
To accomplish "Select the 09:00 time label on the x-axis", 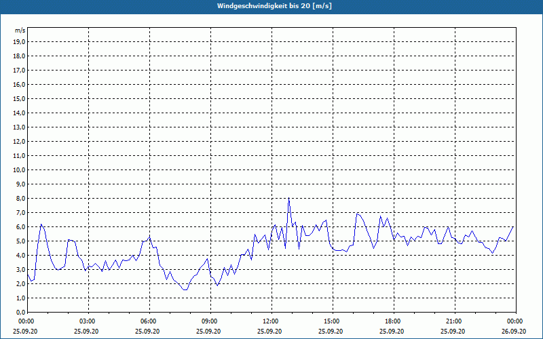I will click(x=209, y=321).
